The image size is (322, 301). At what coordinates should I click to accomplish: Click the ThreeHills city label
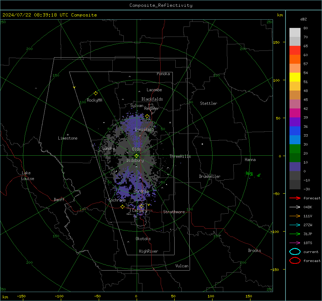180,156
